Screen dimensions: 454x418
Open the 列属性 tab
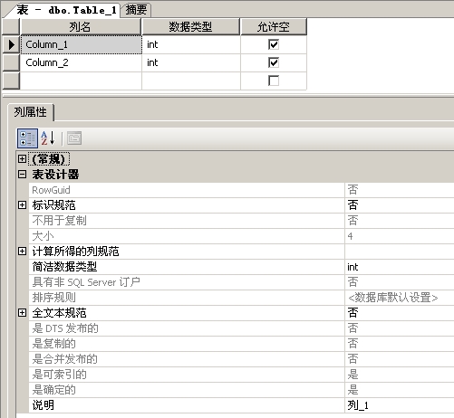(31, 112)
